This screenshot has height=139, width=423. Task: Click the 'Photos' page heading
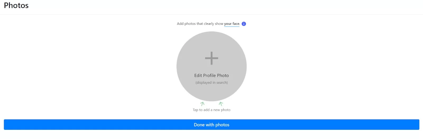click(16, 6)
